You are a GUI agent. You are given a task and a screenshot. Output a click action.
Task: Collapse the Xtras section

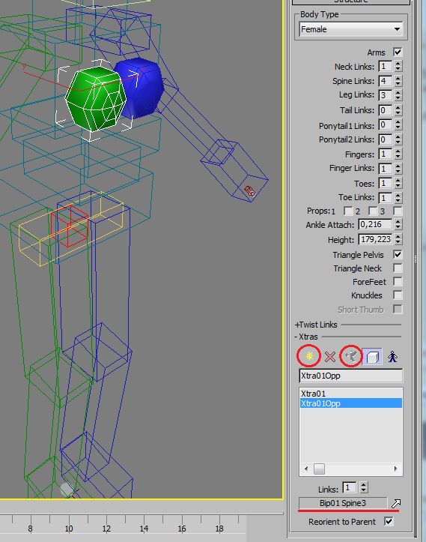click(x=306, y=337)
